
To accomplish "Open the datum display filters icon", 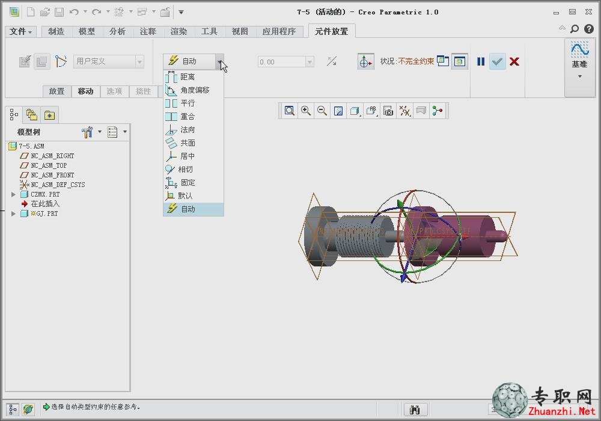I will click(x=404, y=111).
